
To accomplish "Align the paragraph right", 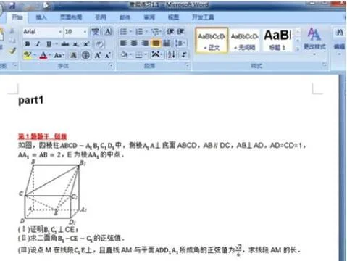I will click(145, 43).
